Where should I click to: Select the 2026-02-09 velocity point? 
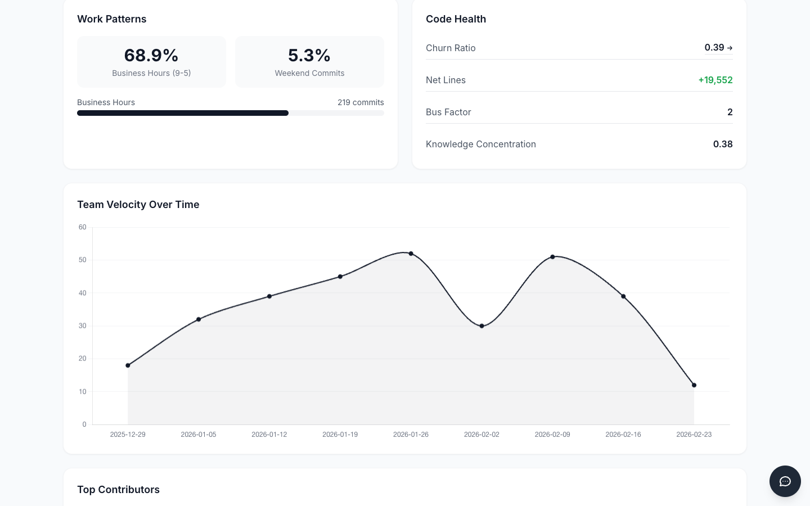(552, 256)
